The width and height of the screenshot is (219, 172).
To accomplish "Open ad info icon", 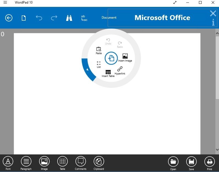I will [x=213, y=22].
